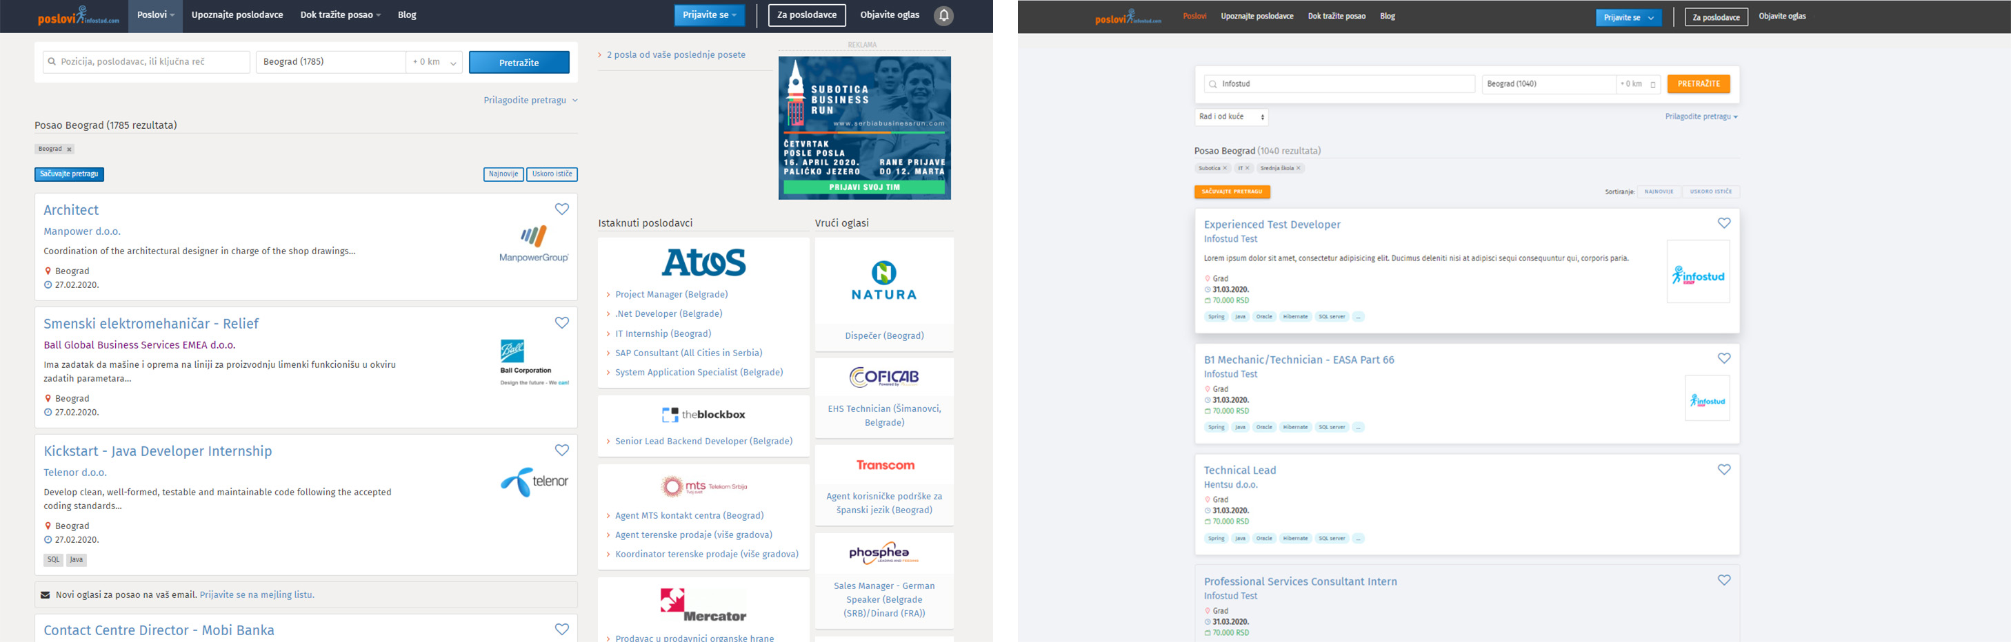The image size is (2011, 642).
Task: Click the Telenor logo
Action: [534, 482]
